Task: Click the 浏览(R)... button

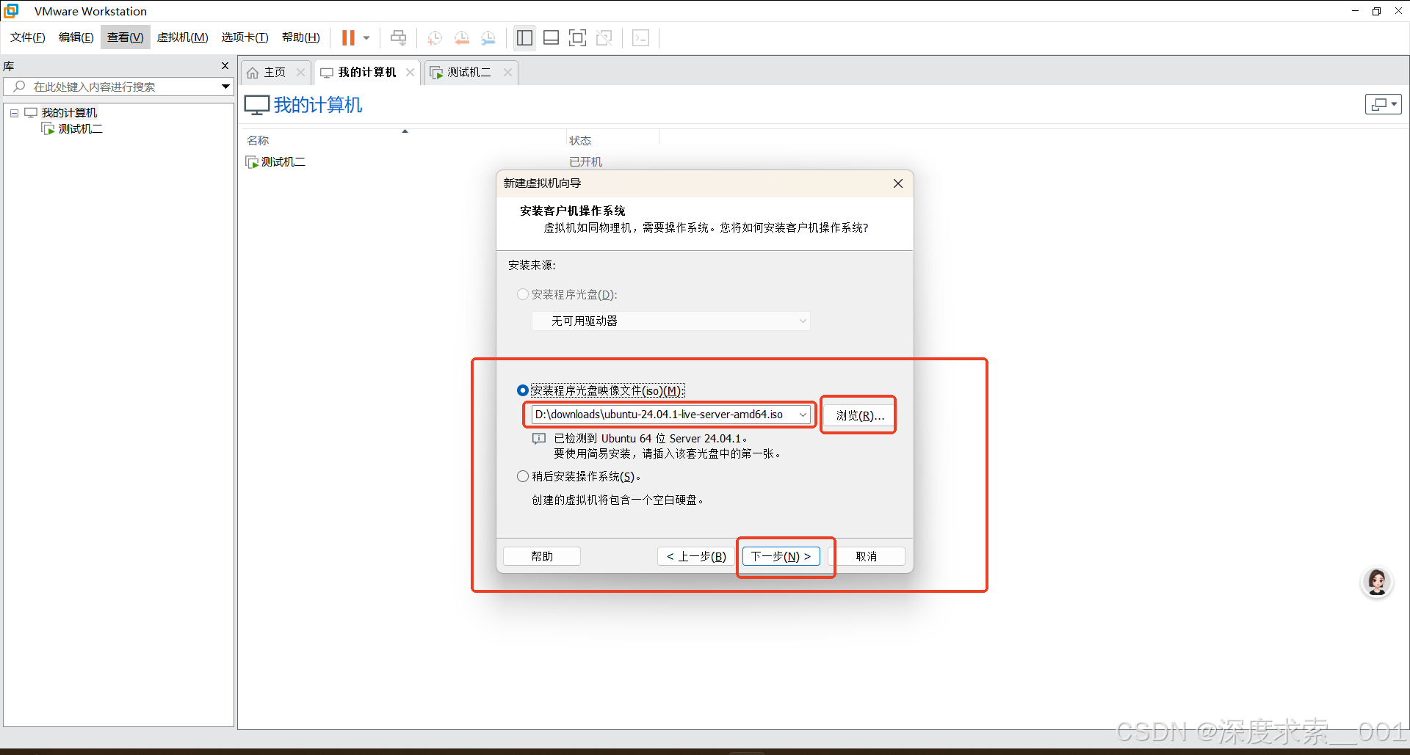Action: coord(860,415)
